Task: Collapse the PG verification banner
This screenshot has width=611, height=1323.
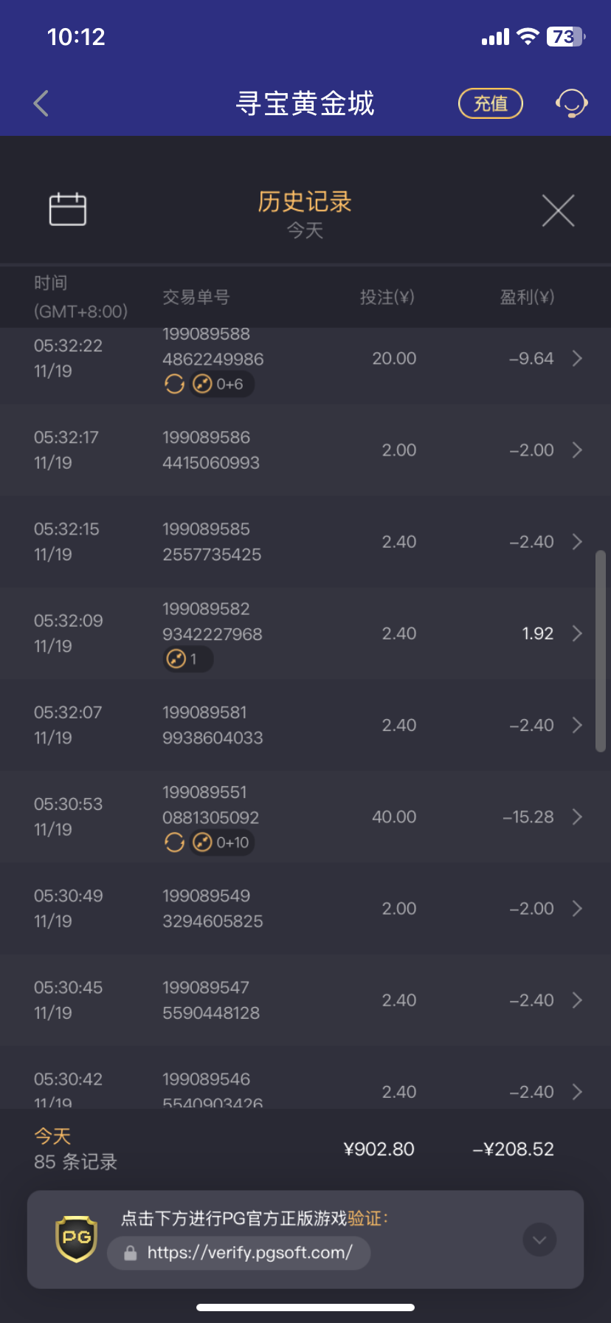Action: 539,1240
